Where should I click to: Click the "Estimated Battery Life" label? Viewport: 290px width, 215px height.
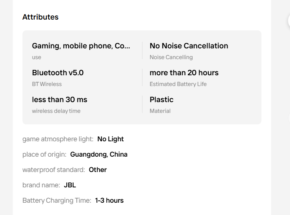click(178, 84)
